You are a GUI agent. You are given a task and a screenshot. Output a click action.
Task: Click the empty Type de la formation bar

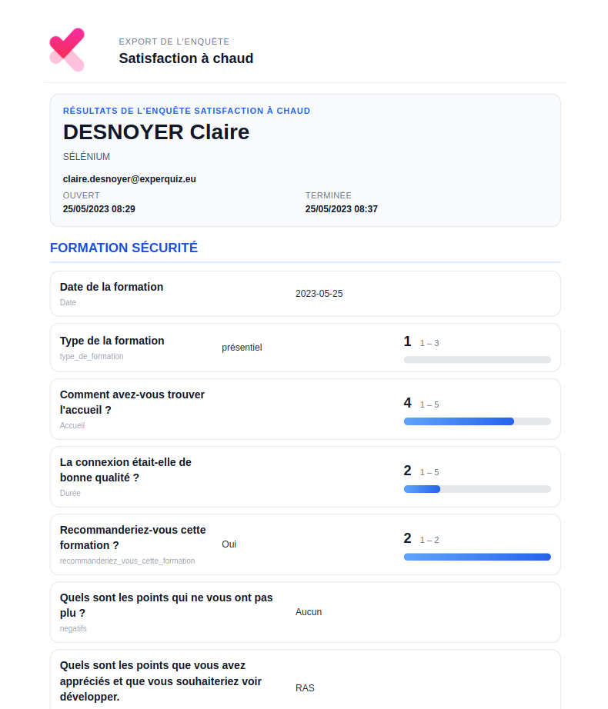pyautogui.click(x=477, y=360)
